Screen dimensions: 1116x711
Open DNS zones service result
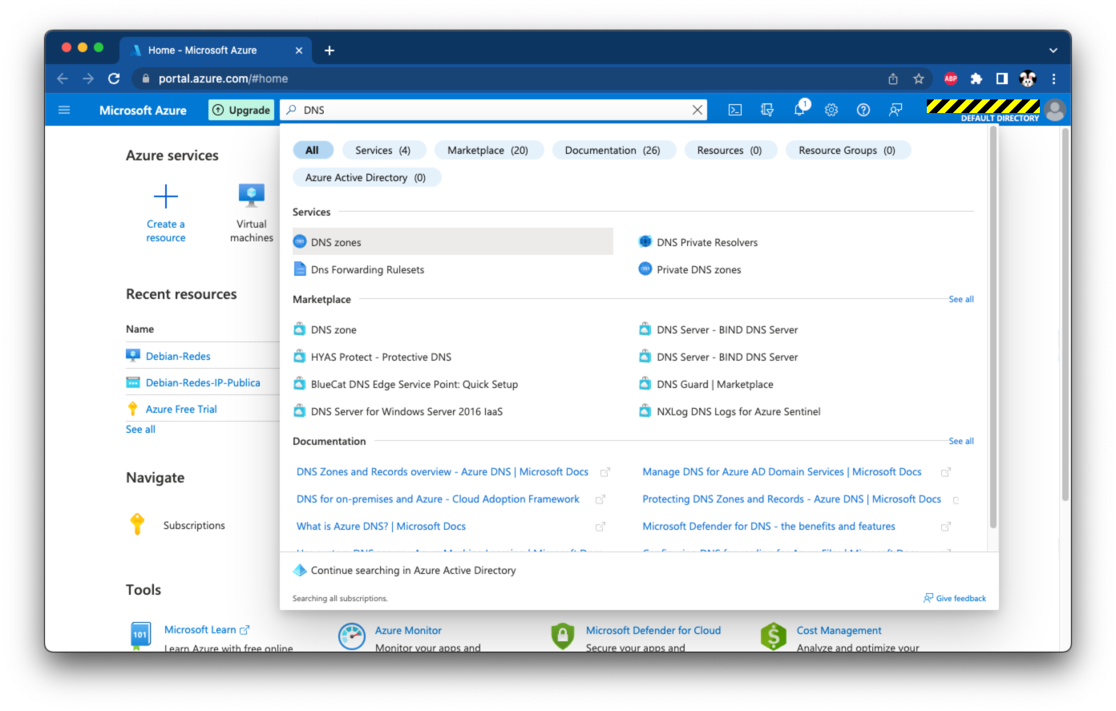click(336, 242)
